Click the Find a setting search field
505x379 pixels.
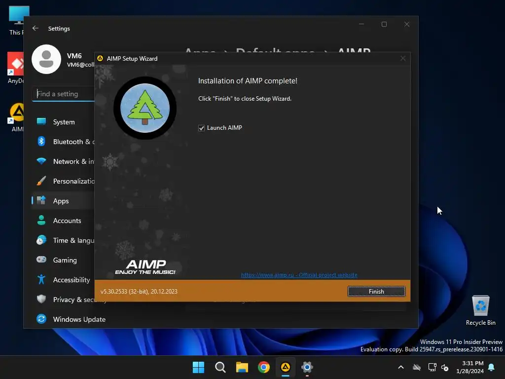click(64, 94)
